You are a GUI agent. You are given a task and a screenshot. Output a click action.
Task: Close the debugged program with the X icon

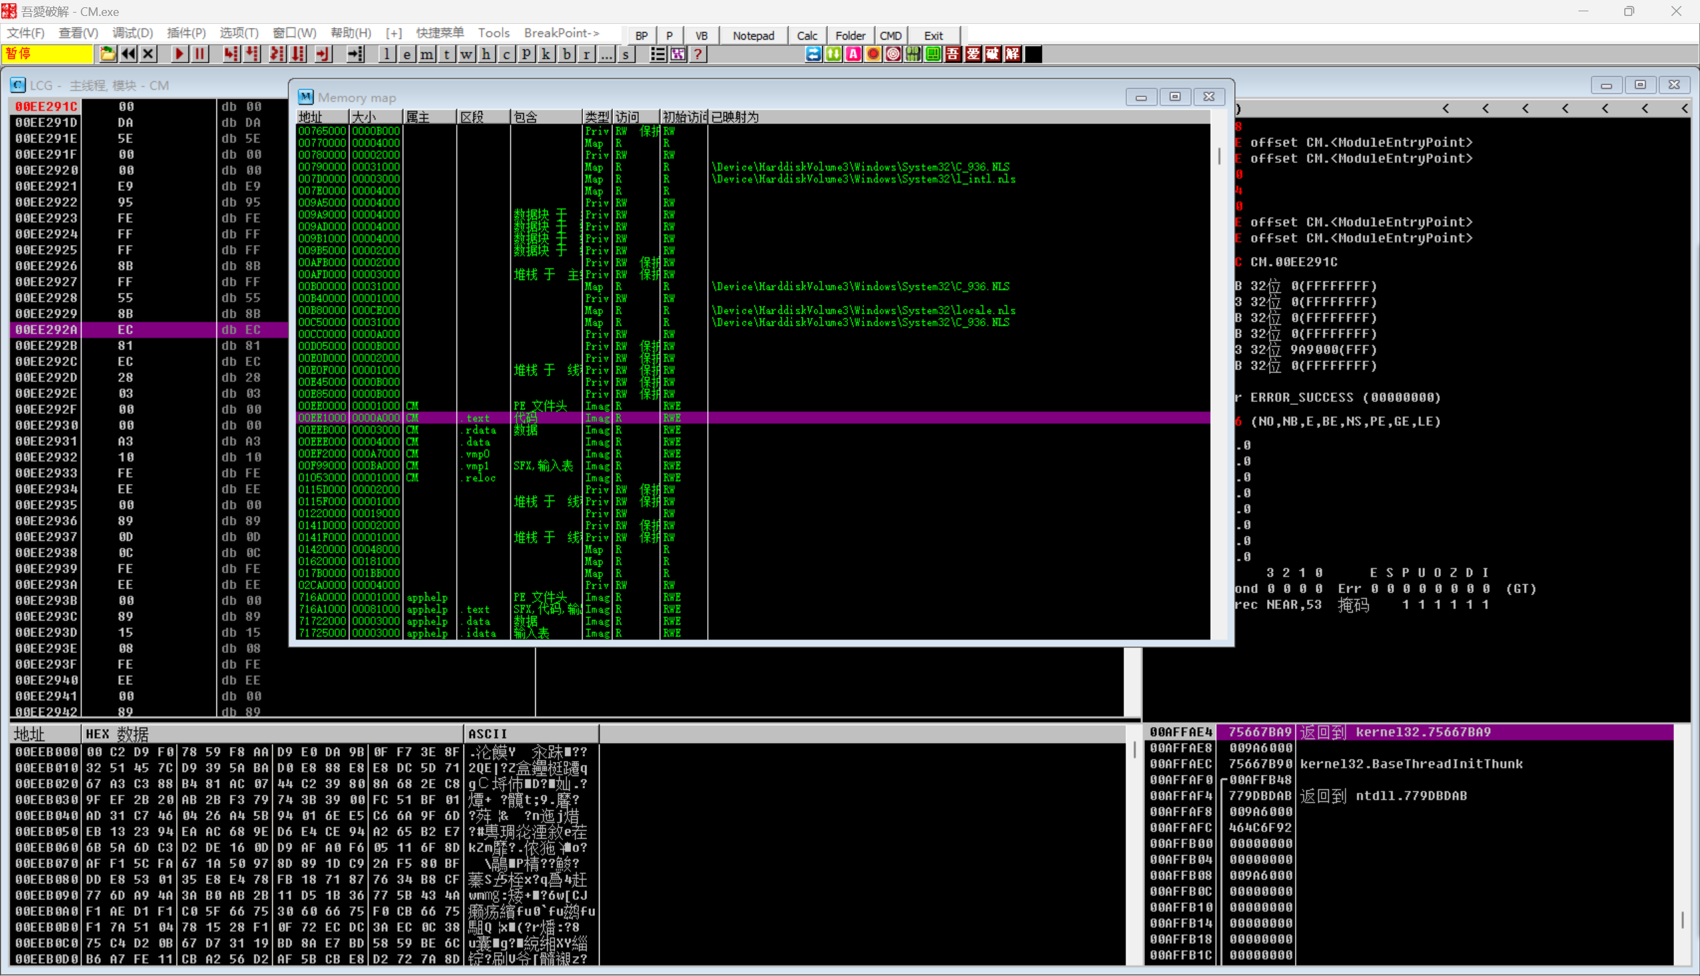[x=149, y=54]
